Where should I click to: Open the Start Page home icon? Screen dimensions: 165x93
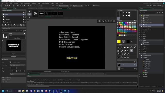pyautogui.click(x=1, y=6)
